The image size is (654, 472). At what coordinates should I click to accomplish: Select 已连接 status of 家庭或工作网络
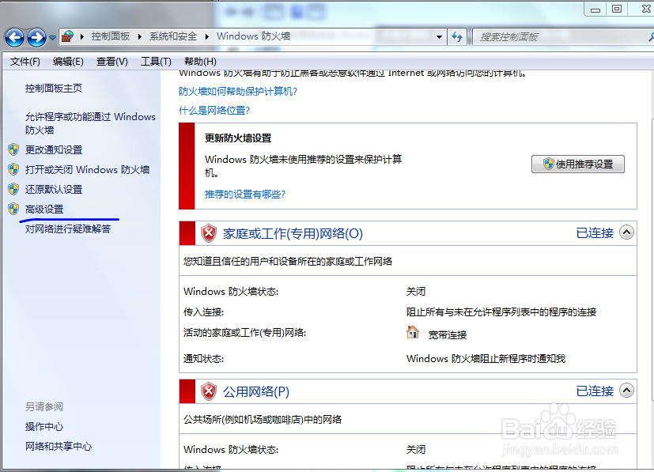(595, 233)
